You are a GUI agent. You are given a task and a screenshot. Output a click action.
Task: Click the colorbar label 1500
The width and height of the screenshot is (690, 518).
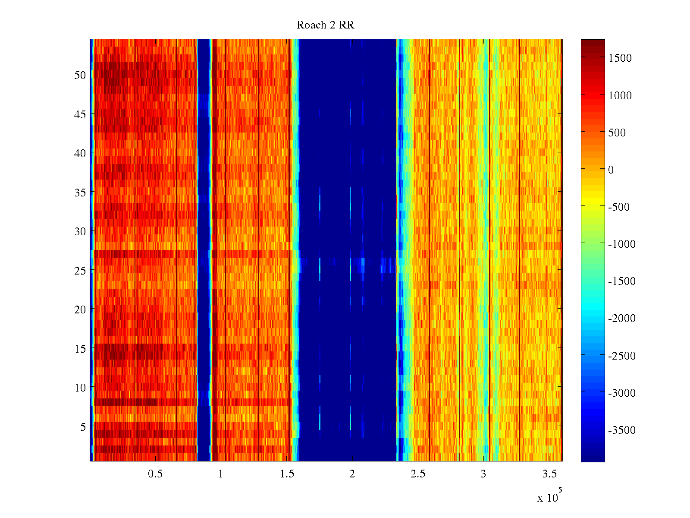click(620, 58)
